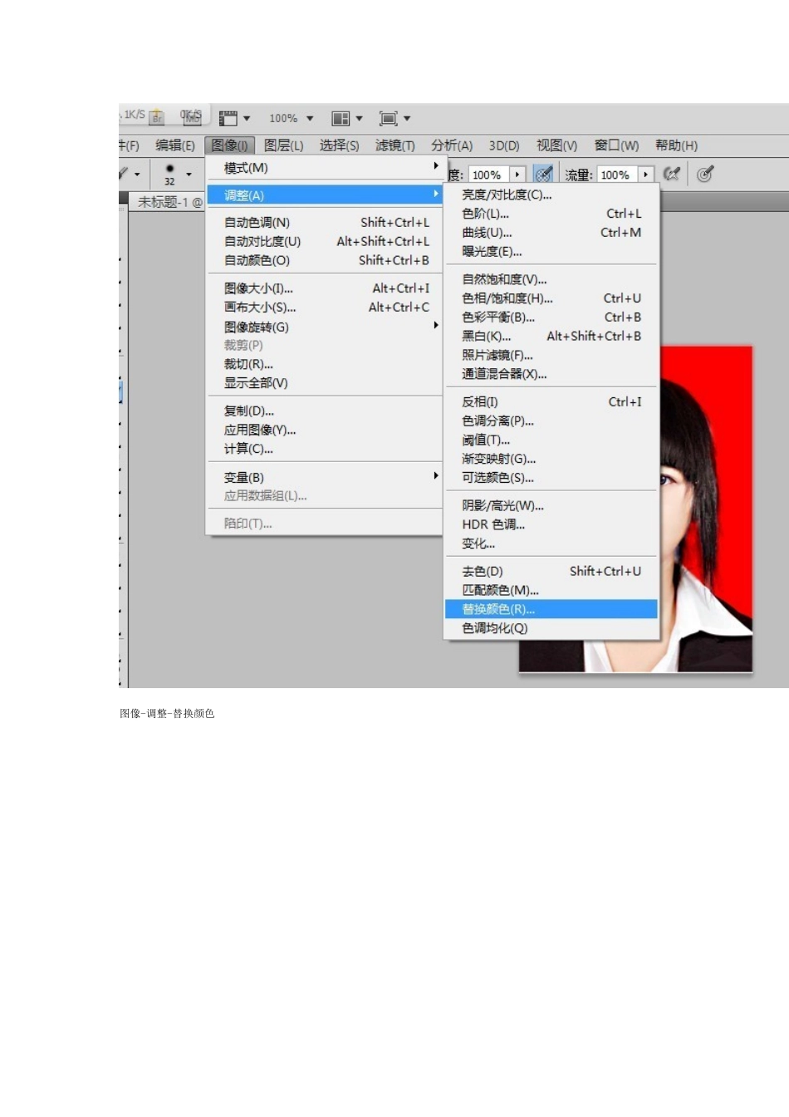Choose 复制(D)...
This screenshot has height=1117, width=789.
pyautogui.click(x=325, y=411)
